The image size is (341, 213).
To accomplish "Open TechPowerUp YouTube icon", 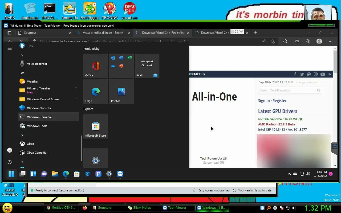I will click(x=323, y=74).
